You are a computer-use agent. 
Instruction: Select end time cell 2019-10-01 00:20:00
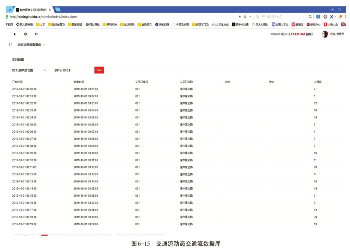[x=86, y=224]
